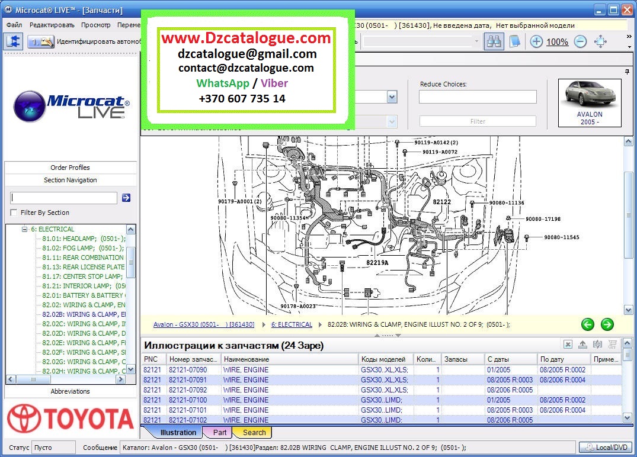The height and width of the screenshot is (457, 637).
Task: Zoom in with the plus magnifier icon
Action: [x=536, y=41]
